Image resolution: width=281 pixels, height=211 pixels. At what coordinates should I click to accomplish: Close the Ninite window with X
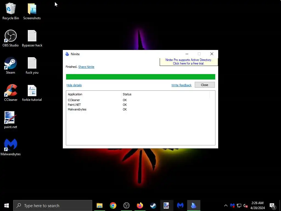point(212,54)
